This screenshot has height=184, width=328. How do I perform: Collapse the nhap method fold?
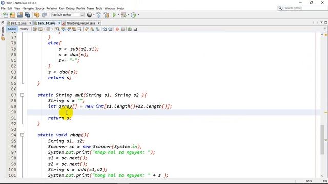22,135
